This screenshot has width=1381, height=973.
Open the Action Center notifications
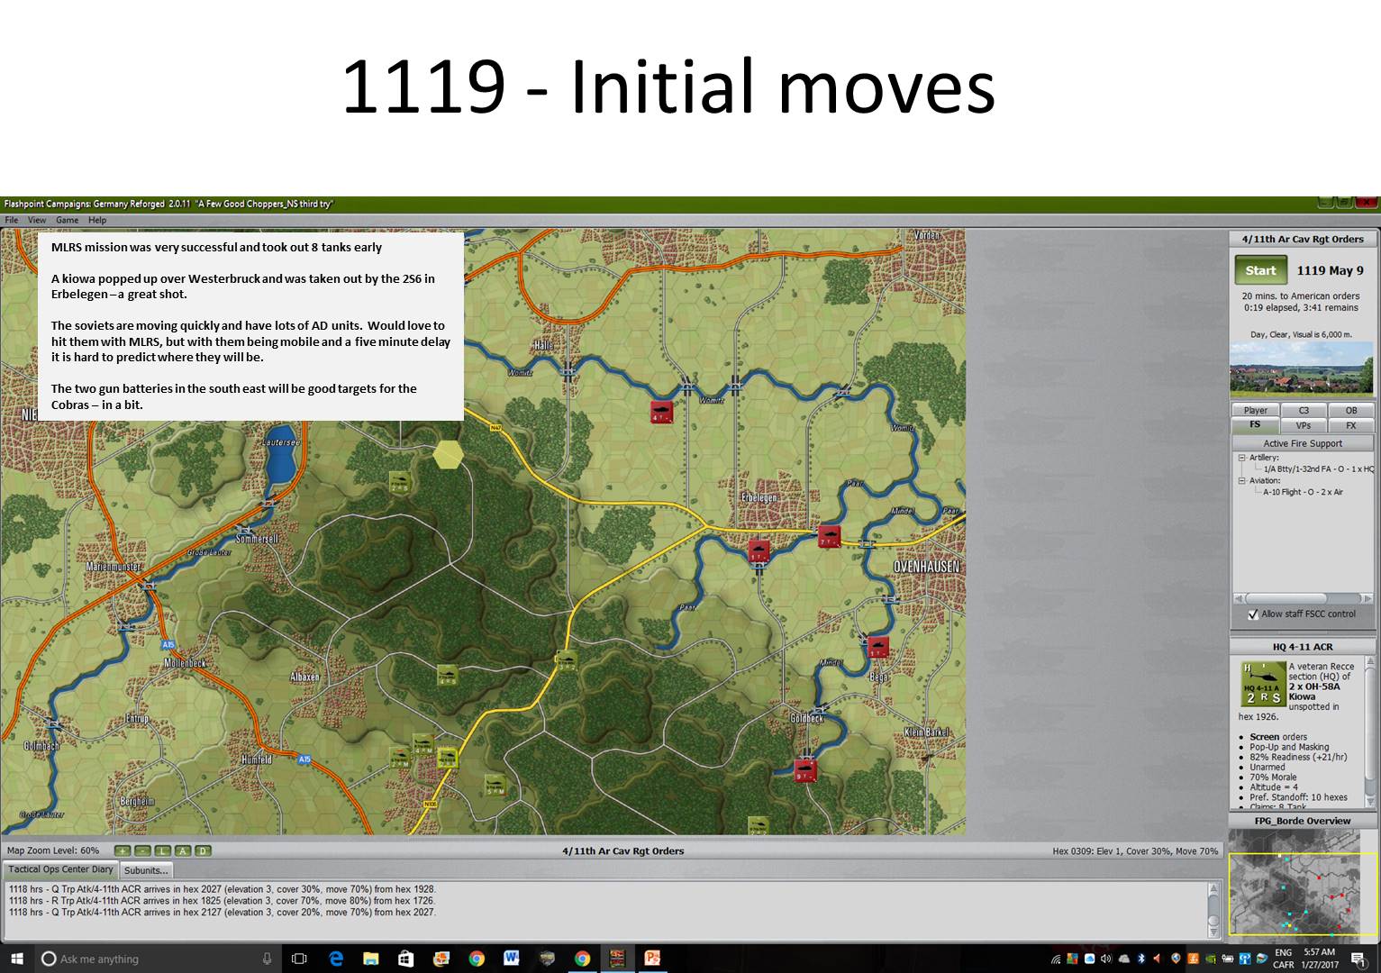[x=1358, y=959]
